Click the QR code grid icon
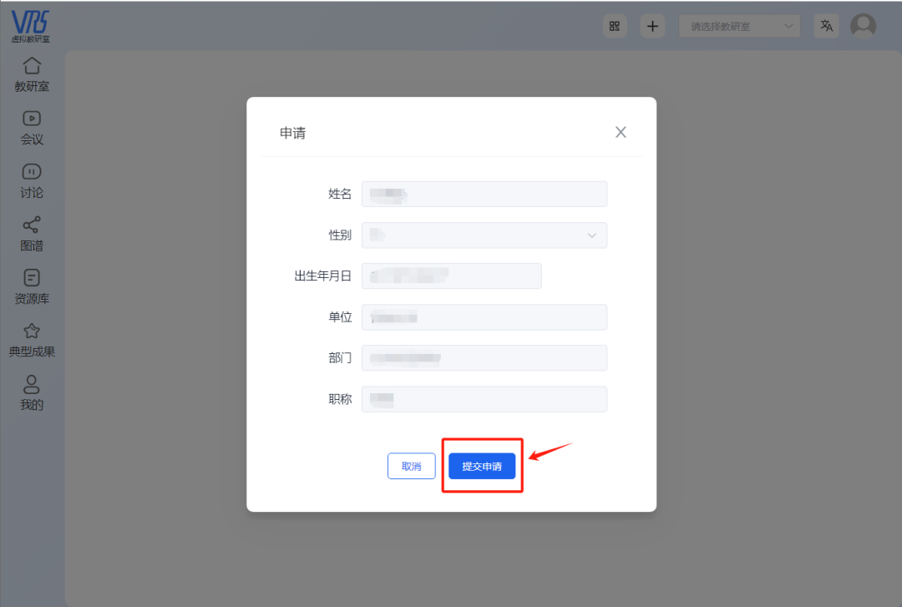This screenshot has height=607, width=902. (x=615, y=26)
